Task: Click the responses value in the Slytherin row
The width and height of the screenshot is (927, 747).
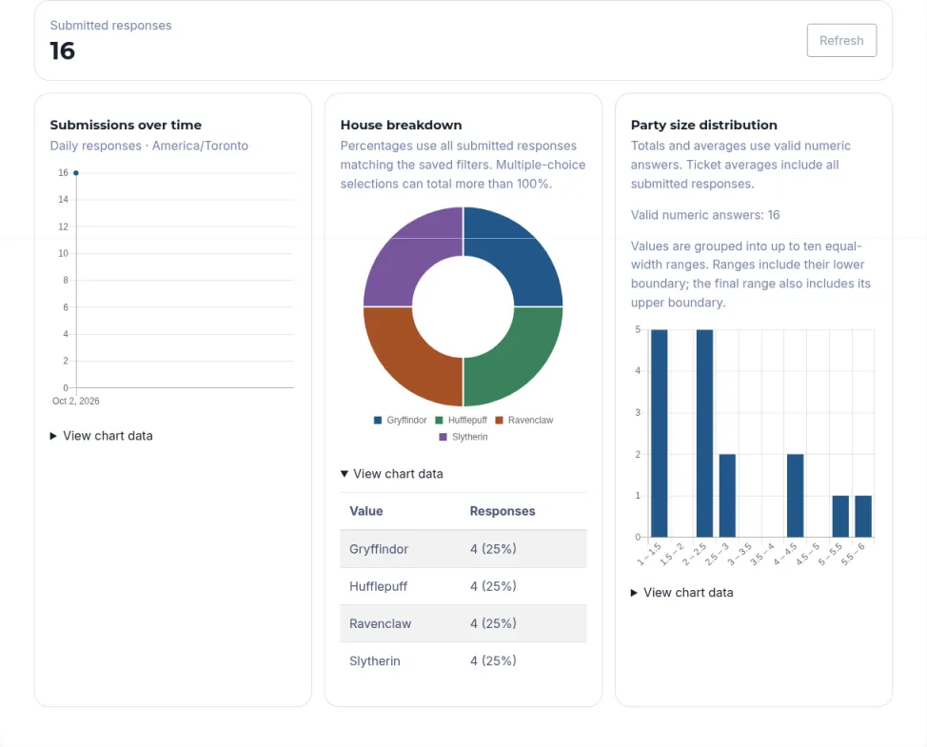Action: click(x=493, y=660)
